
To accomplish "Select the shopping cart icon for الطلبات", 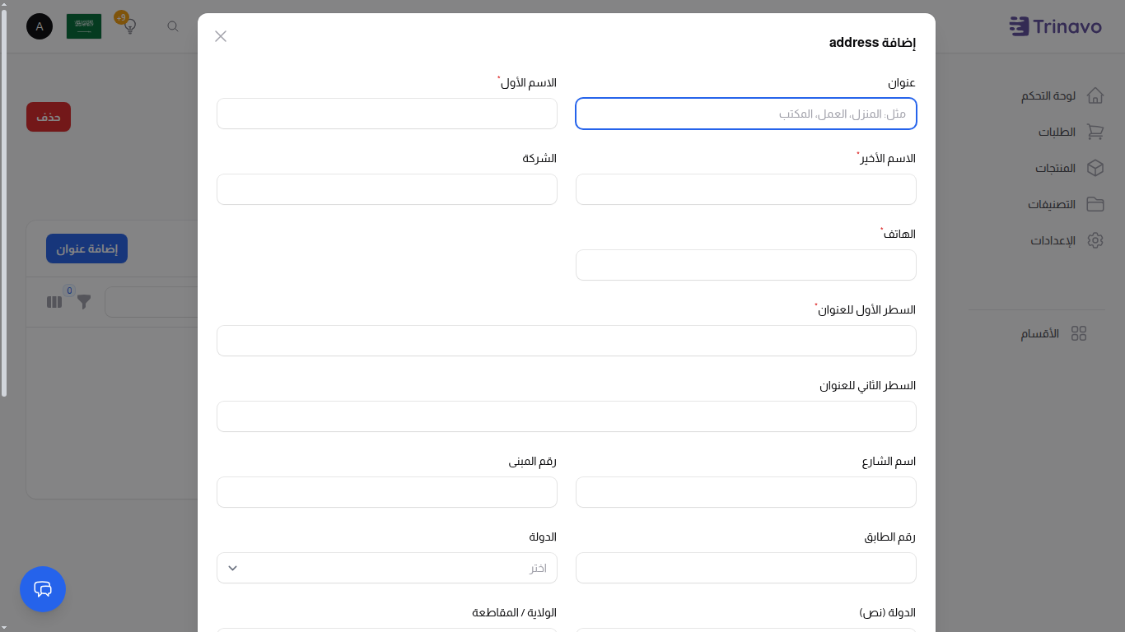I will (1095, 132).
